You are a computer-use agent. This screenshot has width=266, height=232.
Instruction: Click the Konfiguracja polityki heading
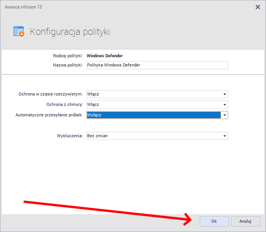[70, 32]
